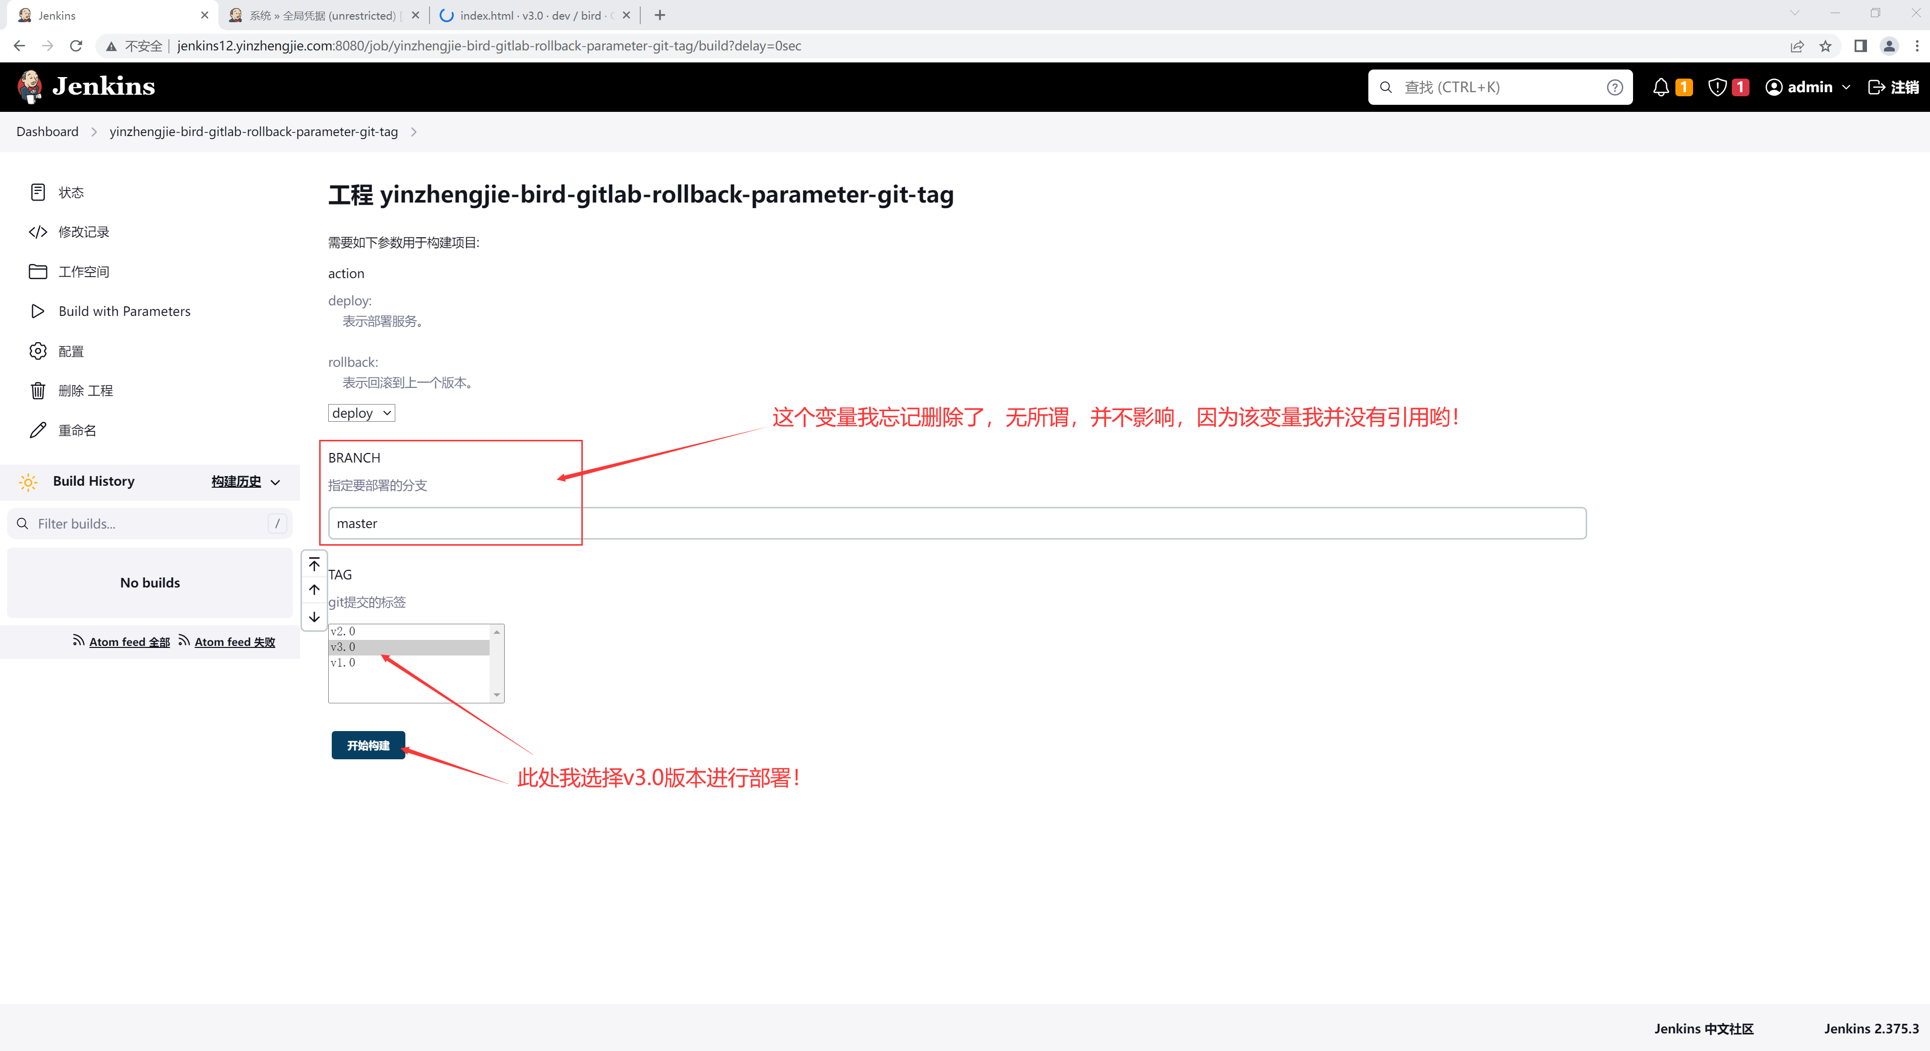The height and width of the screenshot is (1051, 1930).
Task: Open Atom feed 全部 link
Action: [x=129, y=641]
